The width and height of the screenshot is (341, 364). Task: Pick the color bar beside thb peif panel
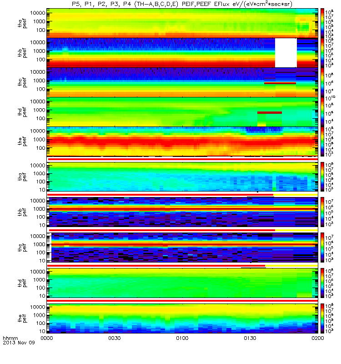(322, 212)
